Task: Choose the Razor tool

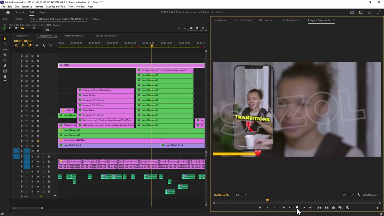Action: 5,55
